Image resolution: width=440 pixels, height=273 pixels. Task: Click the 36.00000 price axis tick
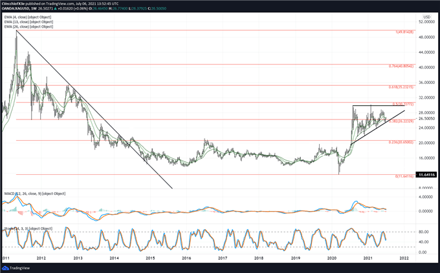426,83
